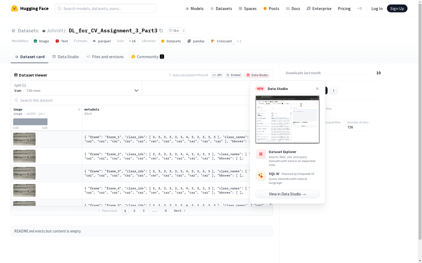Open the three-dot more options button
422x263 pixels.
[x=334, y=90]
